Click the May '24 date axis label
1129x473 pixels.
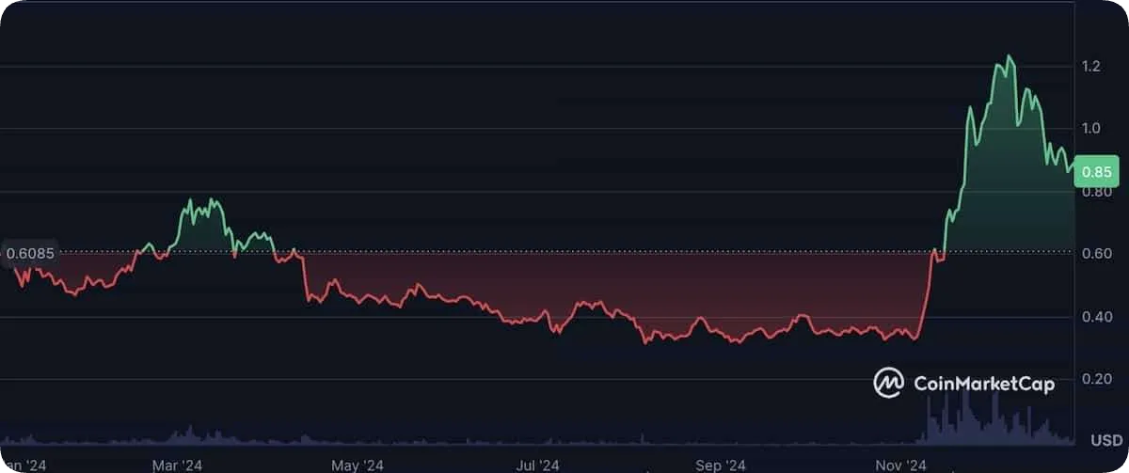click(x=358, y=465)
